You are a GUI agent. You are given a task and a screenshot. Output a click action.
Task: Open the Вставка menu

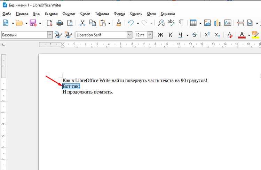click(x=51, y=14)
